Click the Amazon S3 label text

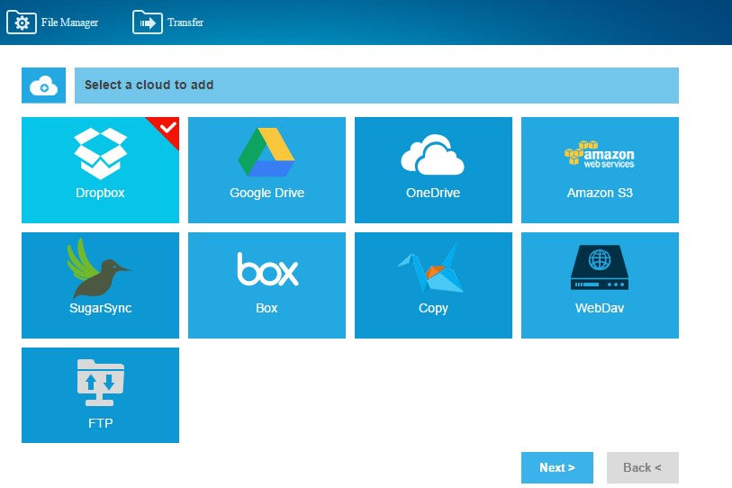600,193
